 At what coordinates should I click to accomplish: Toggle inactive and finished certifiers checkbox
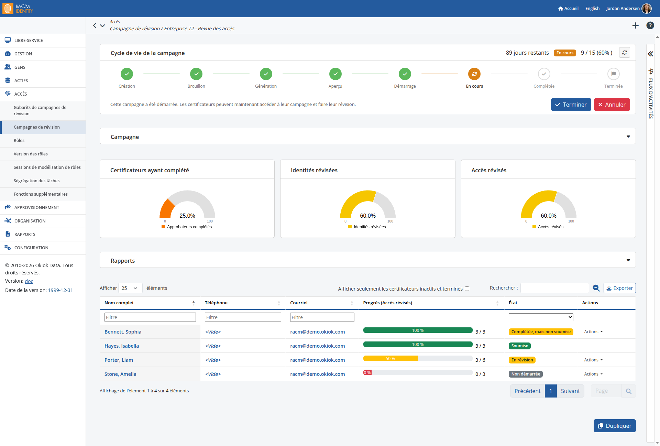pyautogui.click(x=467, y=289)
